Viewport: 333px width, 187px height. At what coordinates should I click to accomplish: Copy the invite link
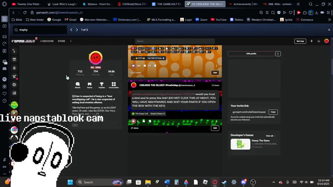[273, 112]
